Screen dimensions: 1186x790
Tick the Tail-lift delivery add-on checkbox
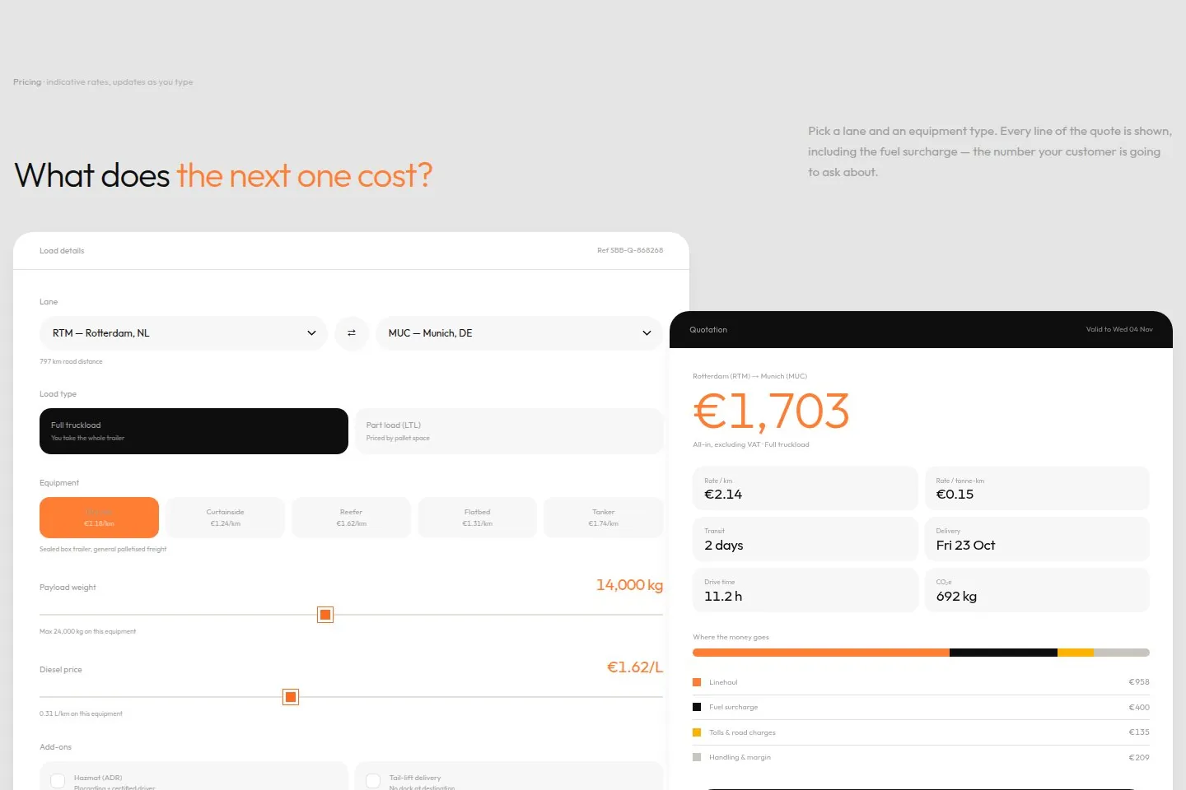click(373, 781)
